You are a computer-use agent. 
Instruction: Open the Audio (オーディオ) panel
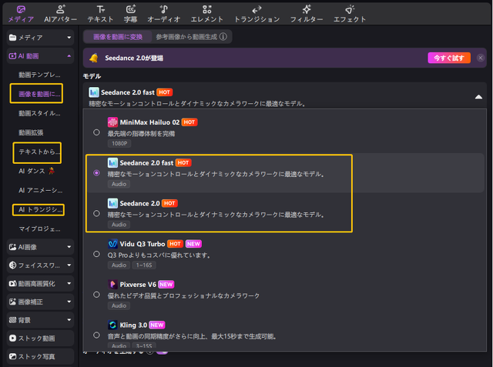tap(165, 13)
